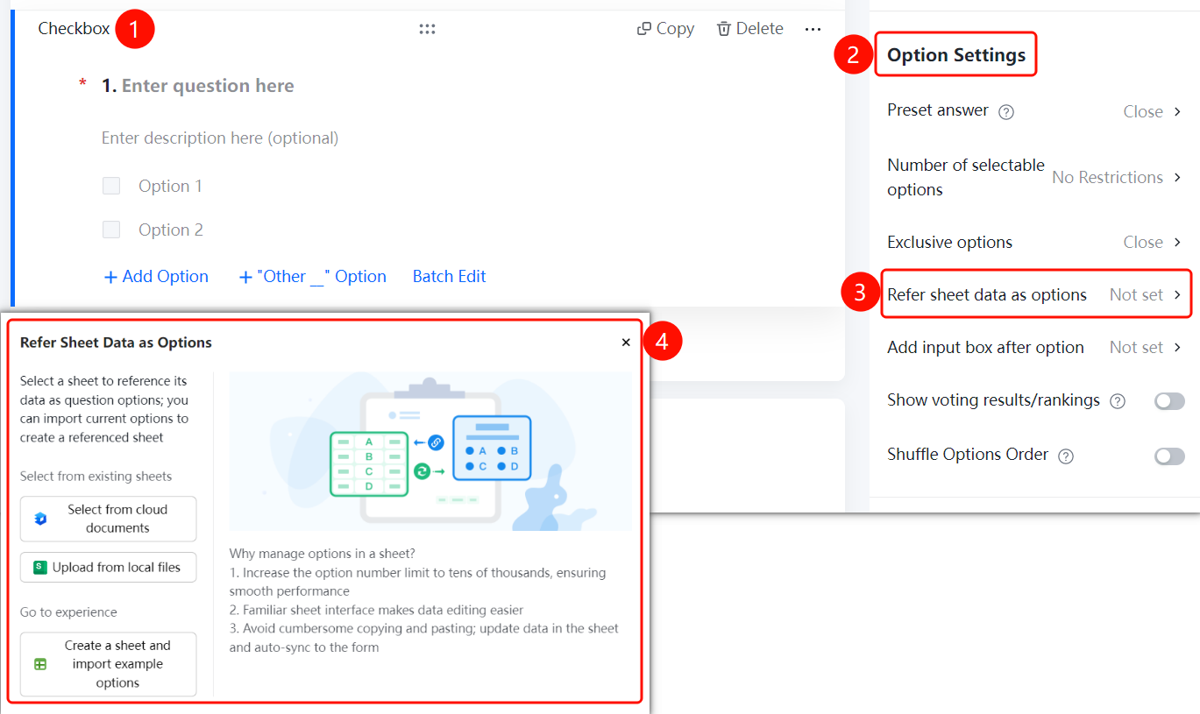1200x714 pixels.
Task: Click the Add Option link
Action: (x=156, y=277)
